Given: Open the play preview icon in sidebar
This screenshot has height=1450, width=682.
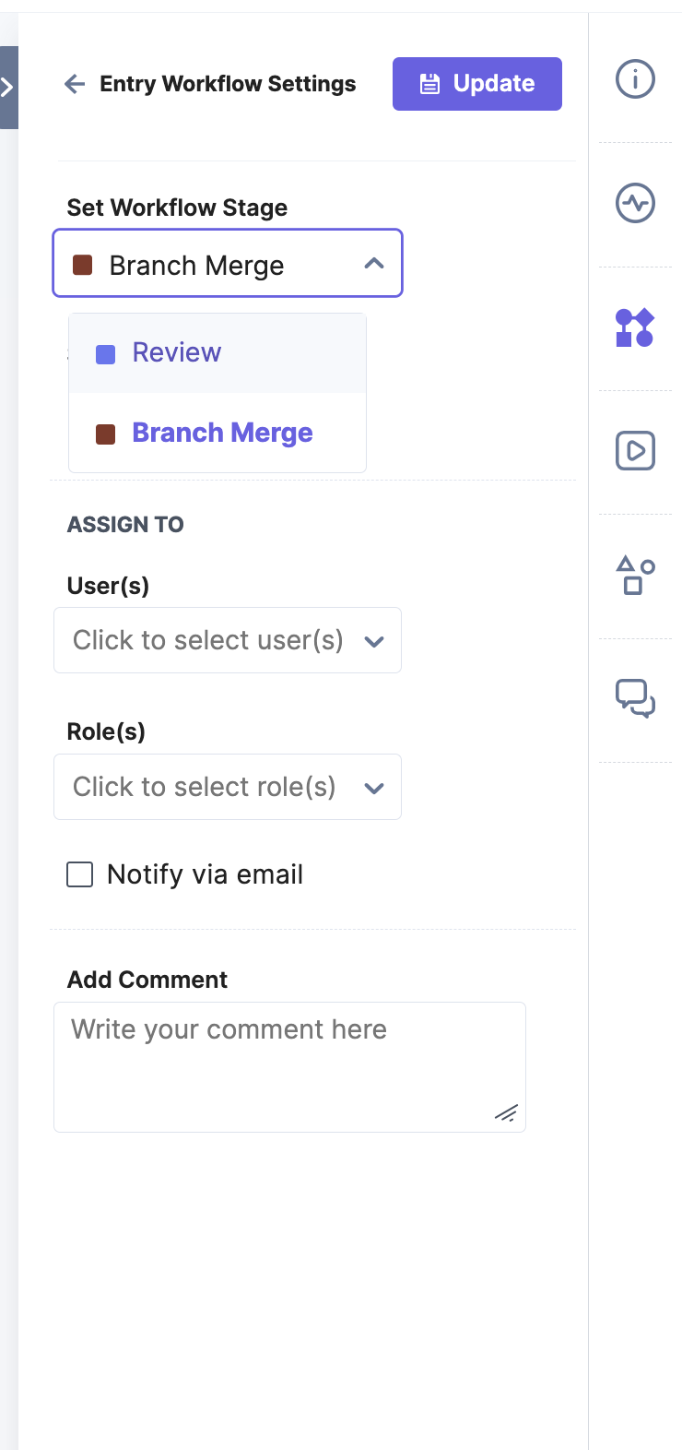Looking at the screenshot, I should (635, 451).
